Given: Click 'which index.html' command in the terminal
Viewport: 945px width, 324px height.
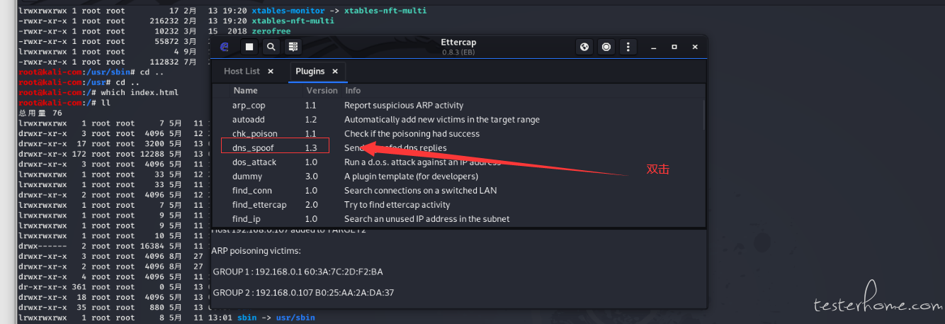Looking at the screenshot, I should (140, 93).
